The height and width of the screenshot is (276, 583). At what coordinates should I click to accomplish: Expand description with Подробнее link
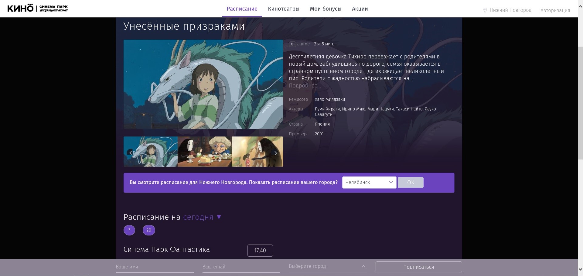305,86
